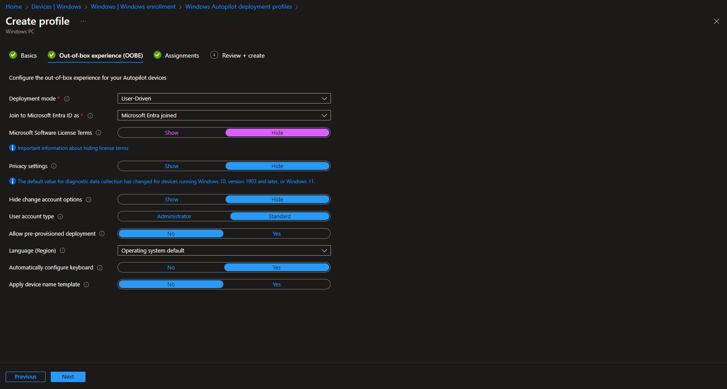Click the ellipsis more options next to Create profile

[83, 21]
